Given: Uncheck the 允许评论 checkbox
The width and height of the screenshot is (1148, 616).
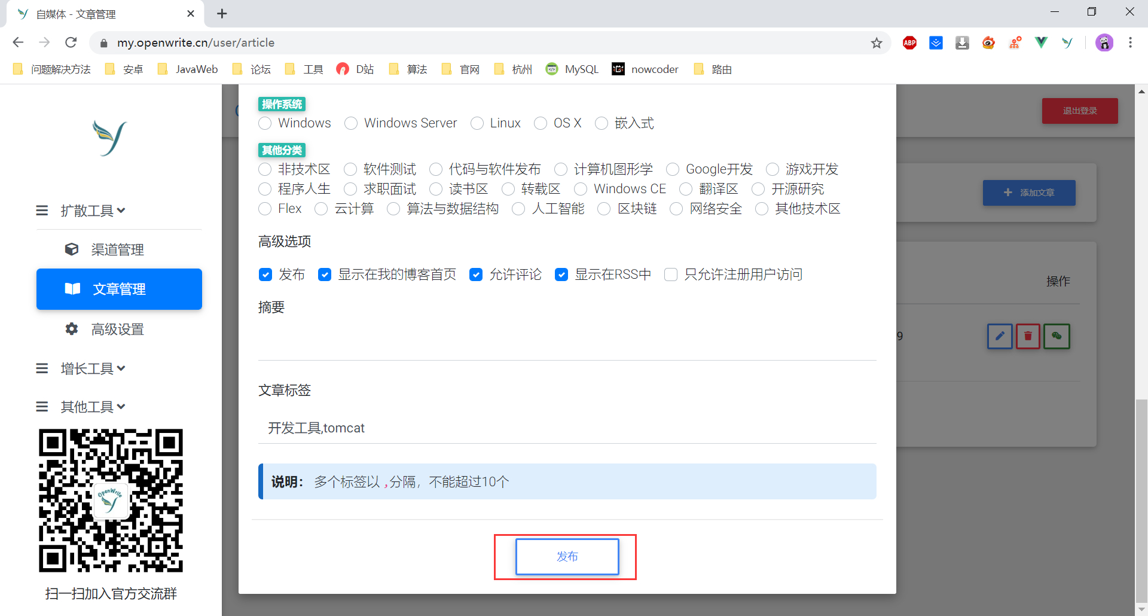Looking at the screenshot, I should click(476, 275).
